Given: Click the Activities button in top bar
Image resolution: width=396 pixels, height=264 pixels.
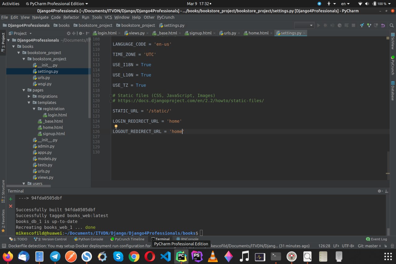Looking at the screenshot, I should point(11,4).
